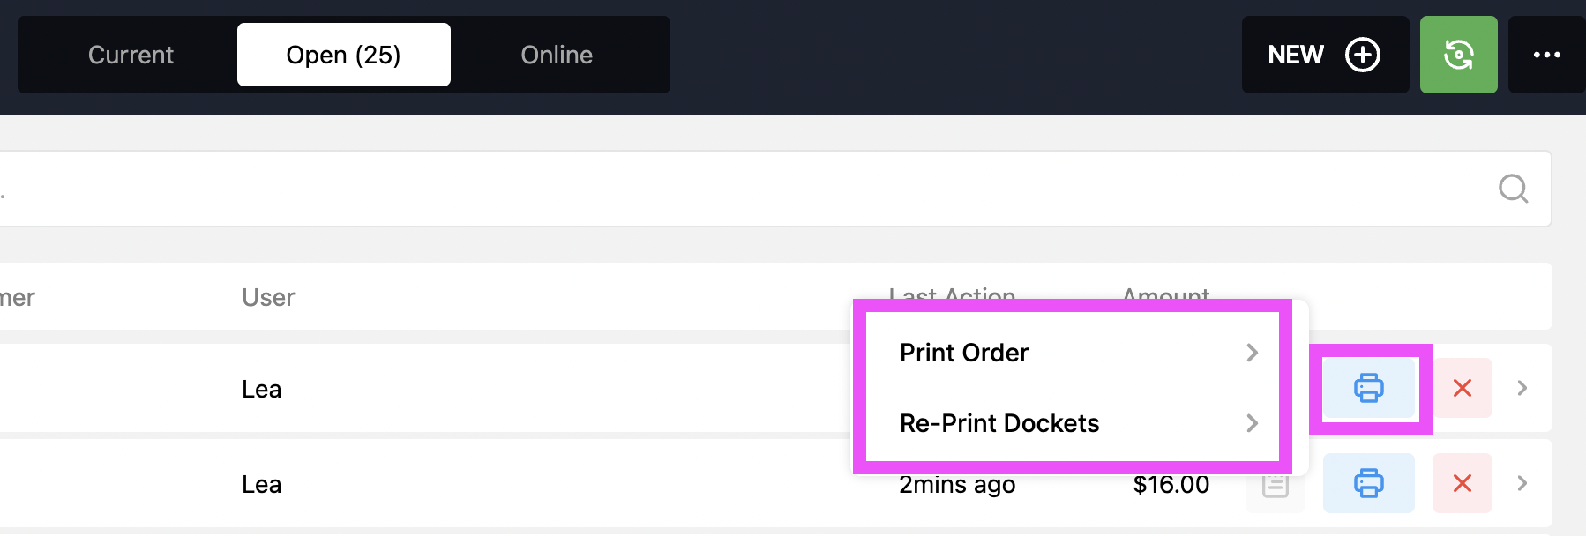1586x536 pixels.
Task: Select Re-Print Dockets menu item
Action: (999, 423)
